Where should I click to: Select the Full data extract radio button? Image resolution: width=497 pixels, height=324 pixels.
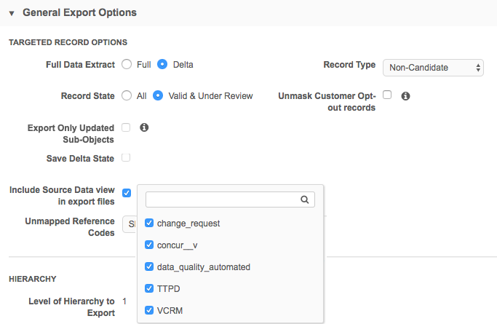click(x=127, y=64)
